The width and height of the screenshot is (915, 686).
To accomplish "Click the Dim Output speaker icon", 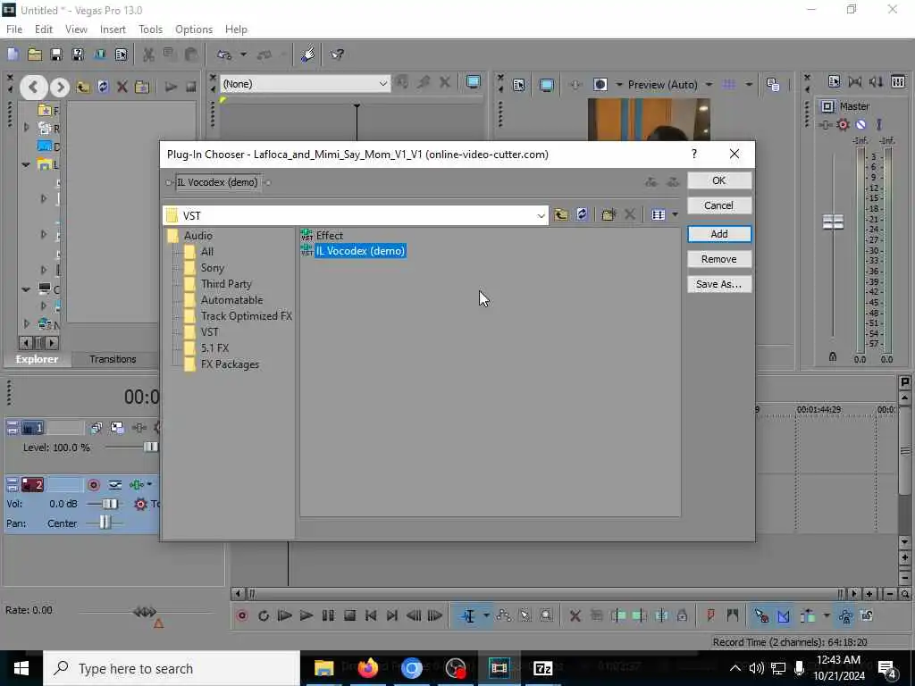I will (x=876, y=81).
